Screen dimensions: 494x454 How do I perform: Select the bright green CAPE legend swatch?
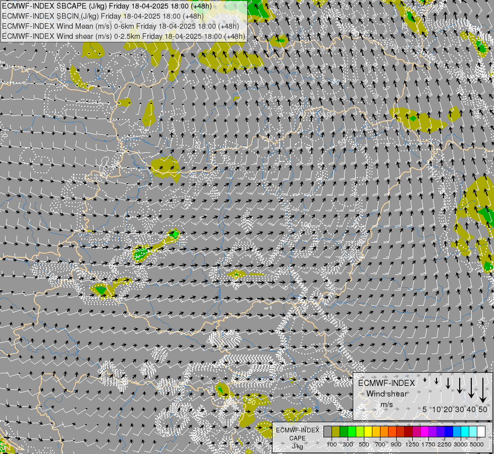click(352, 432)
